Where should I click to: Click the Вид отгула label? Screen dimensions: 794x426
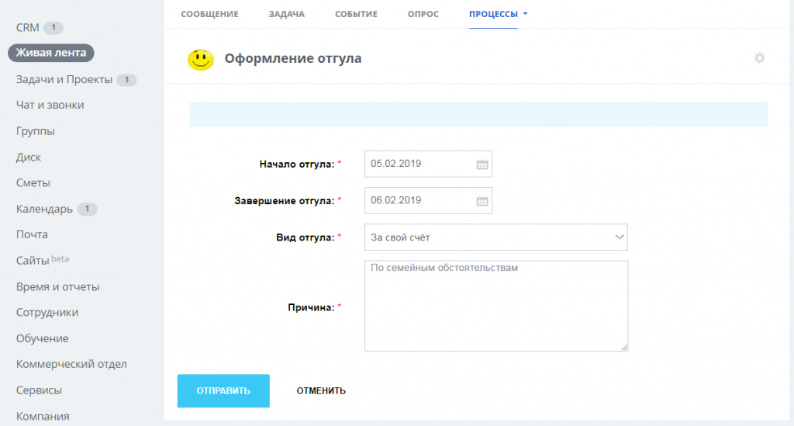pos(305,237)
